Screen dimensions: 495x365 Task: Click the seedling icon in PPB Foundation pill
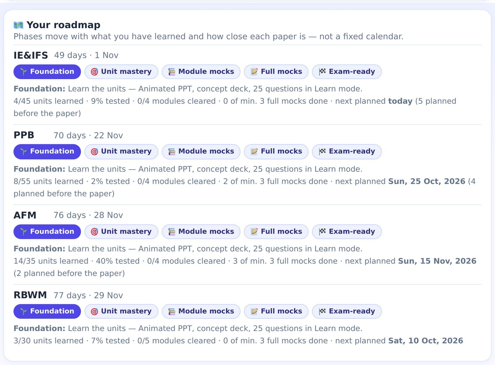(x=24, y=151)
